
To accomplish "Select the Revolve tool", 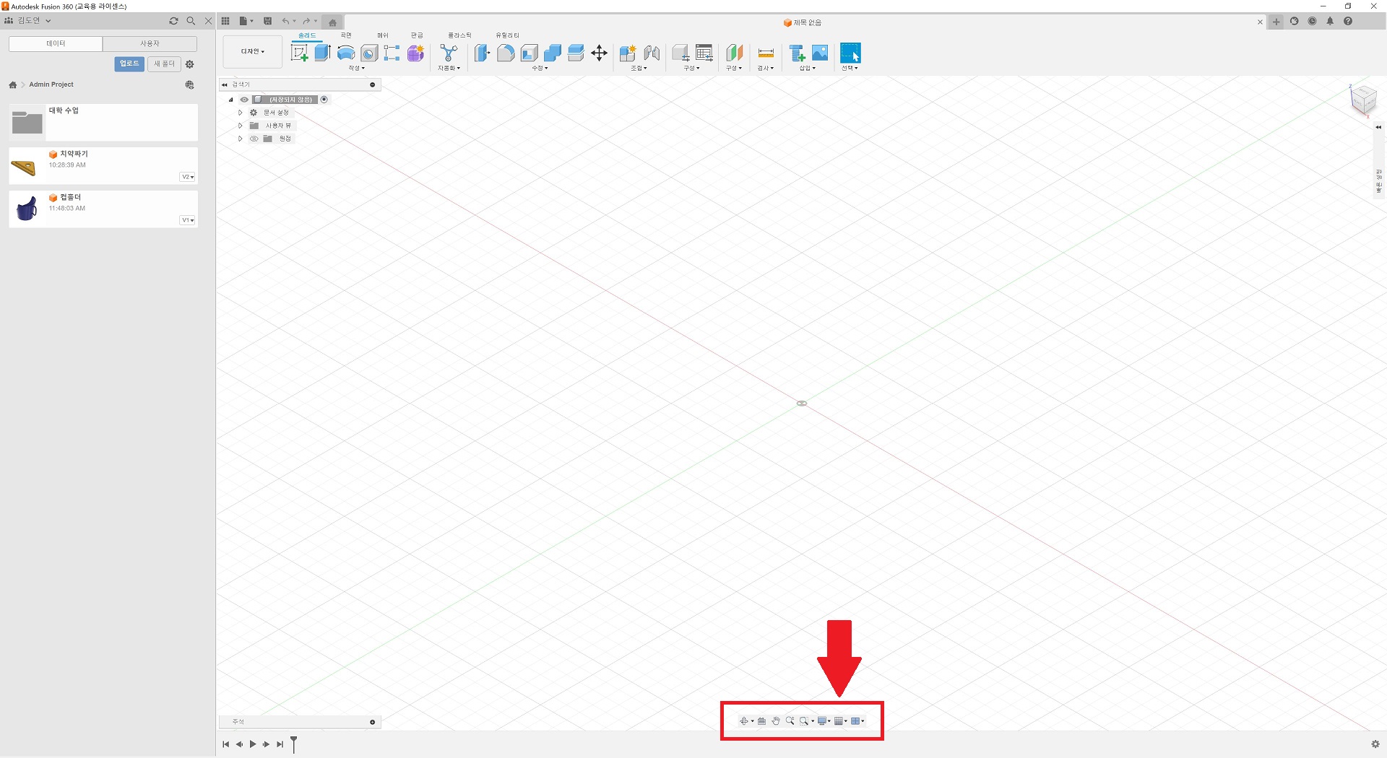I will [x=346, y=53].
